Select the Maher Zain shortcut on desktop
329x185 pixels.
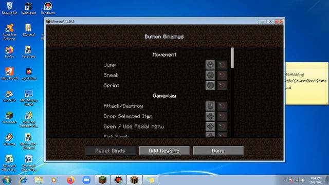tap(29, 141)
